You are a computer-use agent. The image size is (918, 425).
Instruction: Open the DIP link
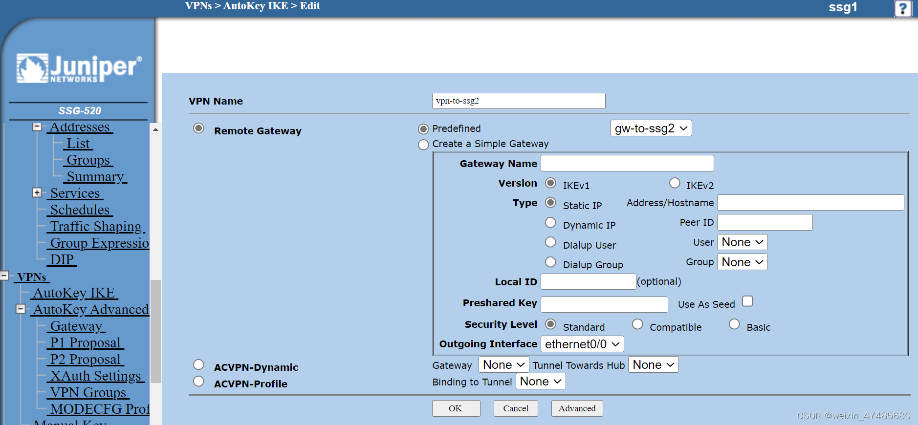coord(62,260)
